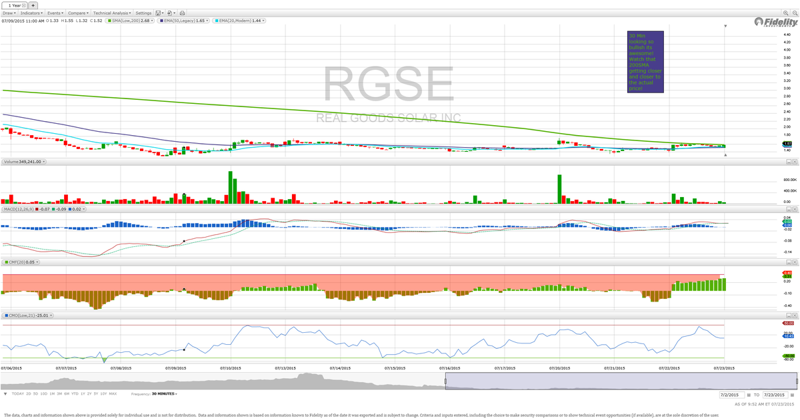800x420 pixels.
Task: Click the CMF green color swatch
Action: click(x=5, y=262)
